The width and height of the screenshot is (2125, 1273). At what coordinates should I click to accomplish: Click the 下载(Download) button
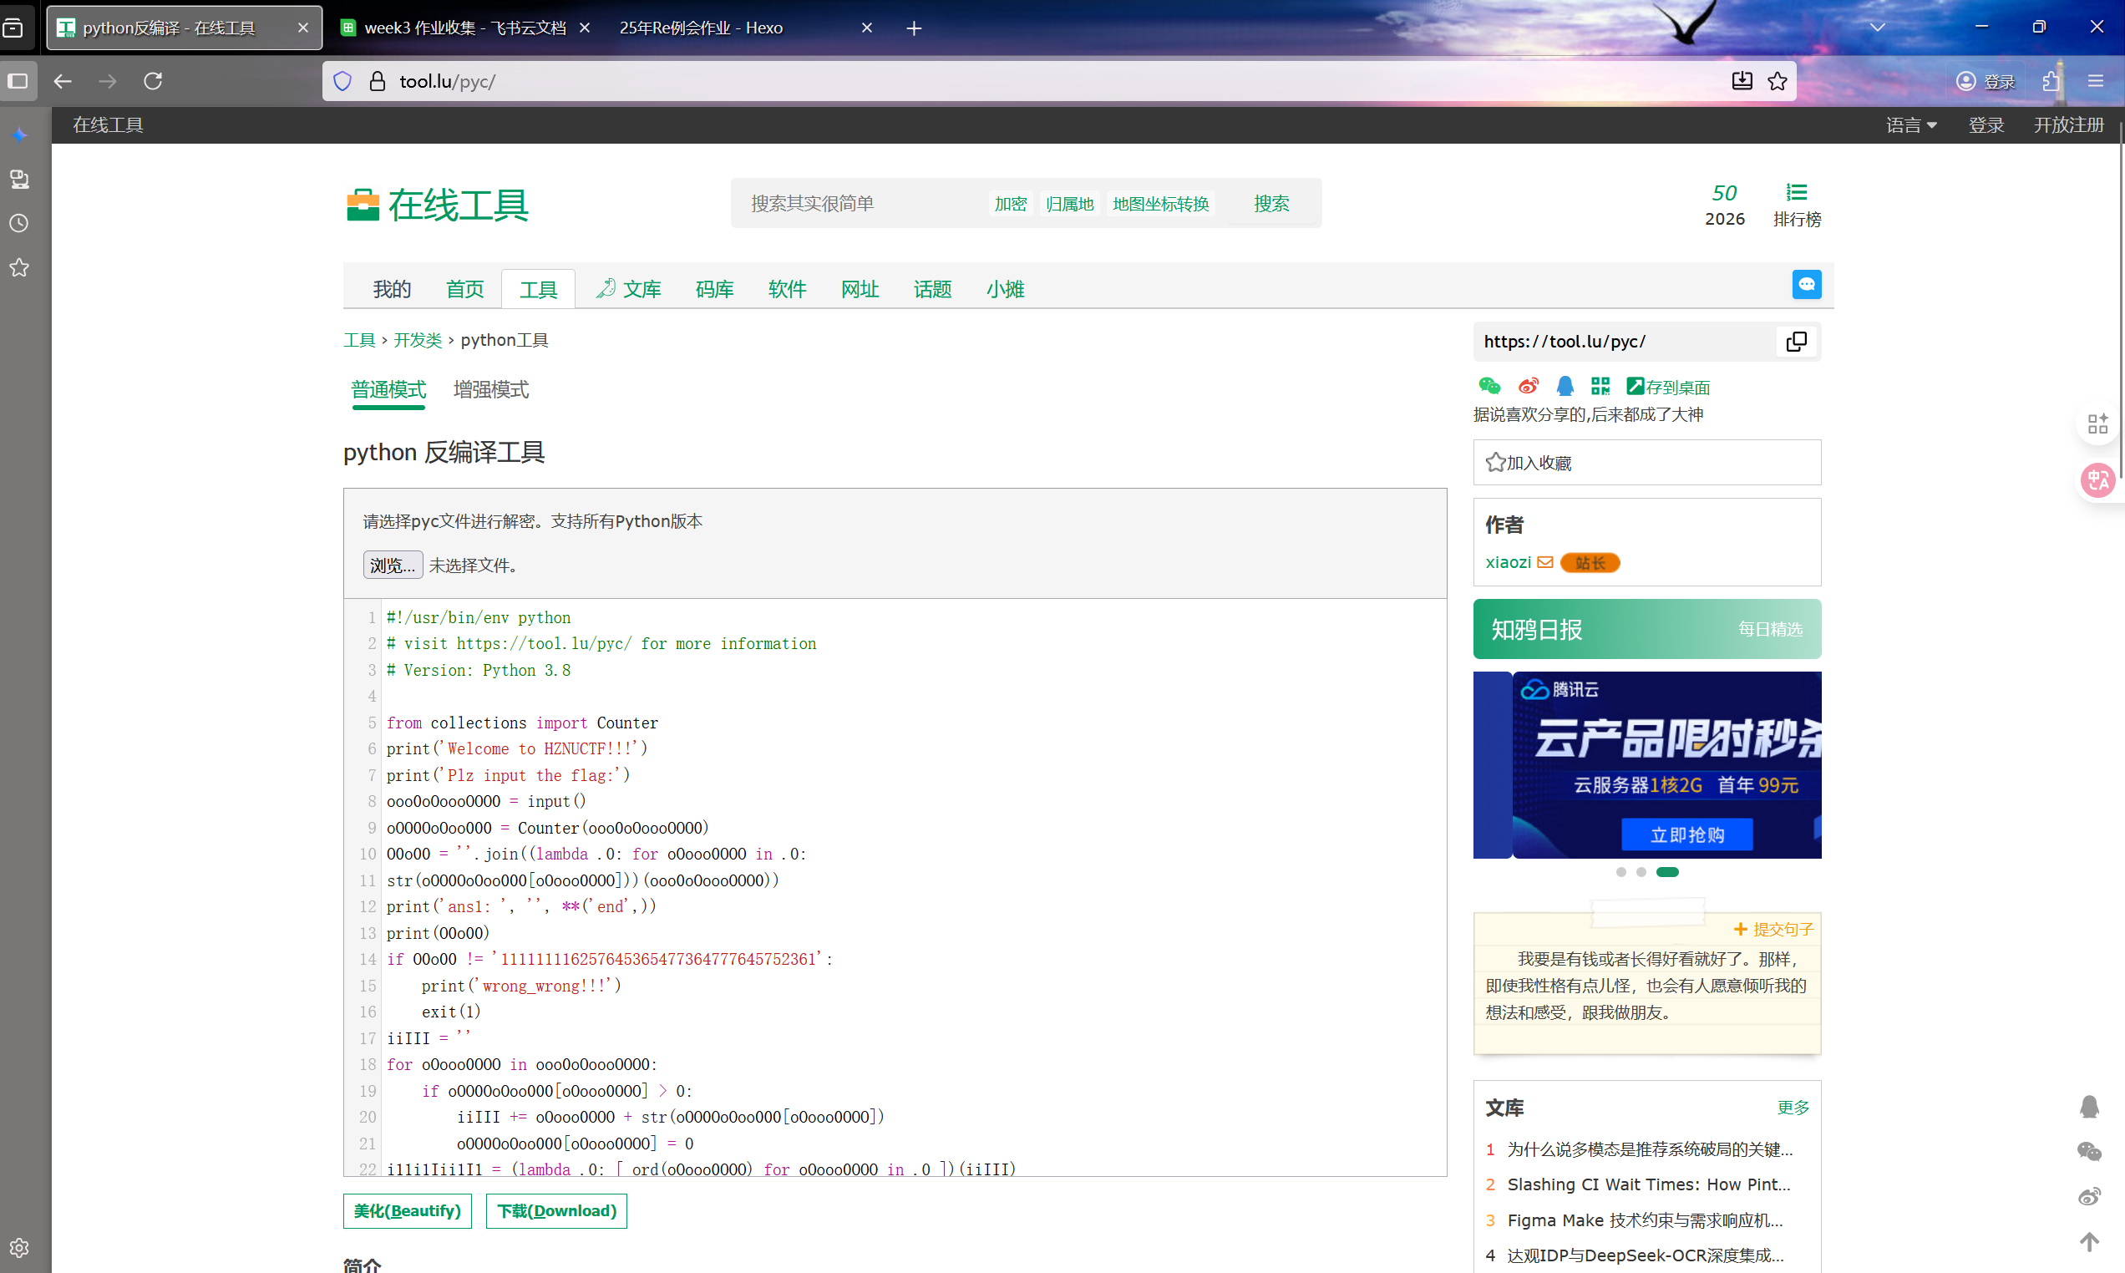click(x=555, y=1210)
